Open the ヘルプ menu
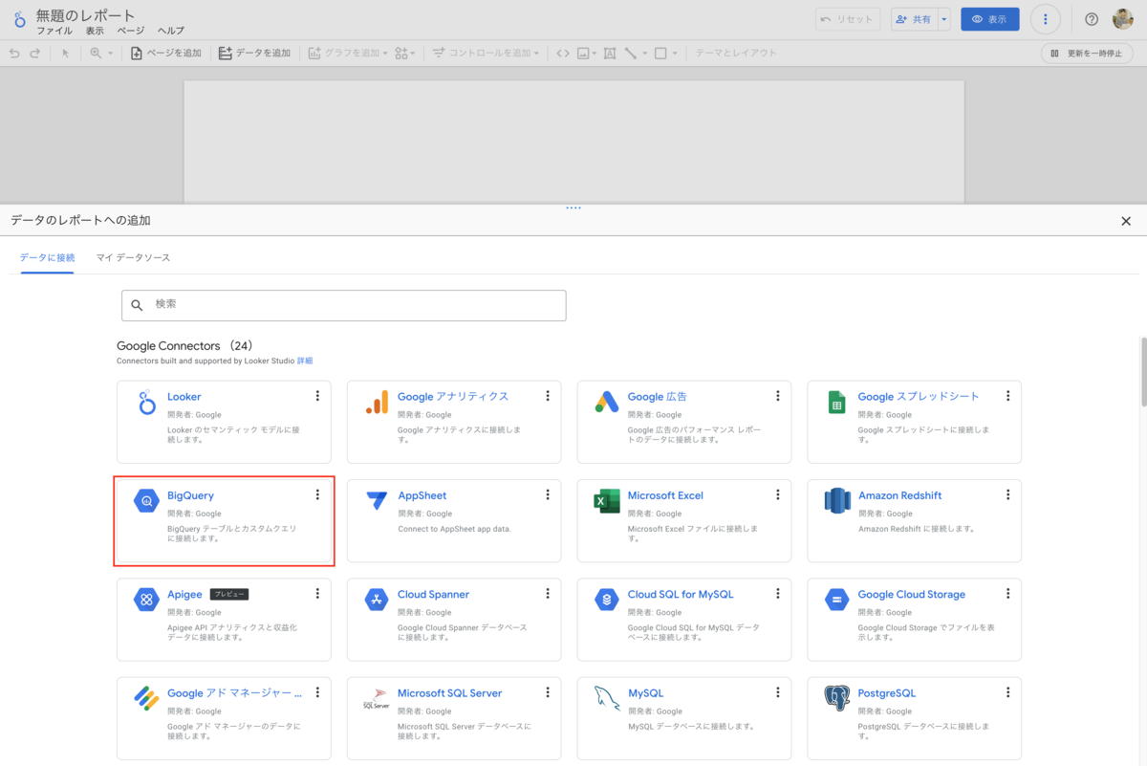Viewport: 1147px width, 766px height. point(171,31)
